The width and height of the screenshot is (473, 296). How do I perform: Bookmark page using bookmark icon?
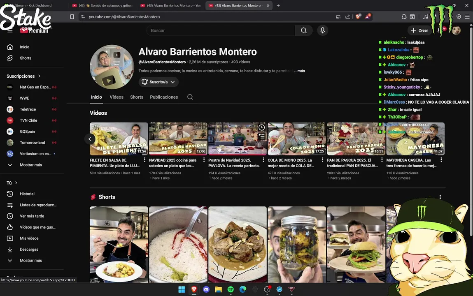[72, 17]
